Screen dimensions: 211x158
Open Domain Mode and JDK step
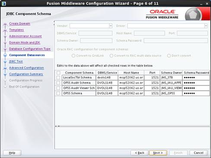click(25, 42)
